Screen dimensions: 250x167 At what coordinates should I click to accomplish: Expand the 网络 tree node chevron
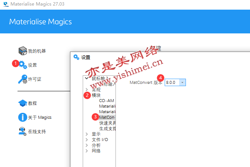[86, 151]
